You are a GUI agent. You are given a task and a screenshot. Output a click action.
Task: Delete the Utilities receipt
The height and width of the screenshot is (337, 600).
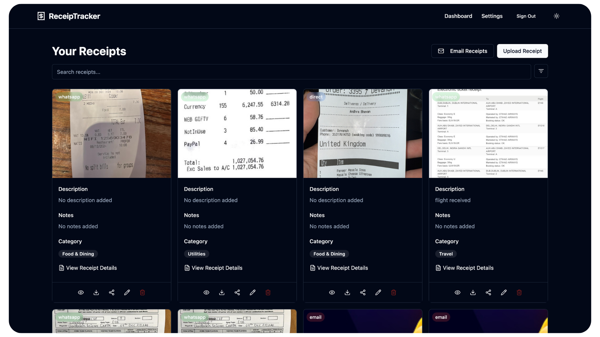click(x=268, y=292)
